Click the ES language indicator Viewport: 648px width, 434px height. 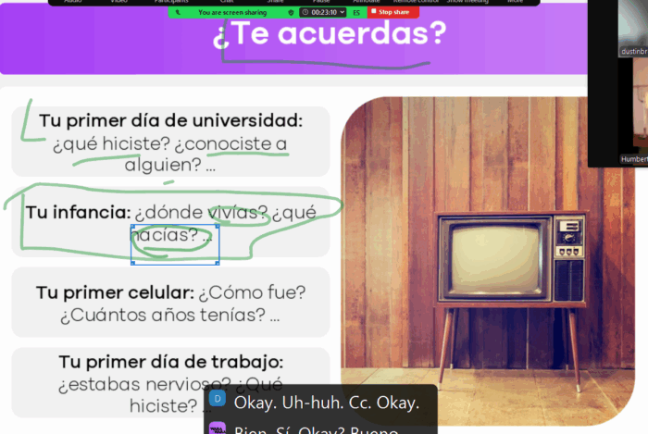[x=357, y=12]
